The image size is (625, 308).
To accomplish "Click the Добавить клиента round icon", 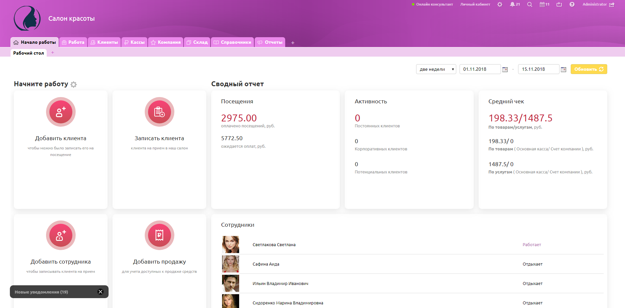I will tap(61, 112).
